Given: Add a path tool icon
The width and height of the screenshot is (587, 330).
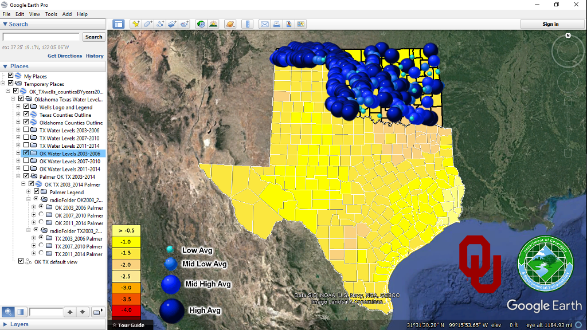Looking at the screenshot, I should click(160, 24).
